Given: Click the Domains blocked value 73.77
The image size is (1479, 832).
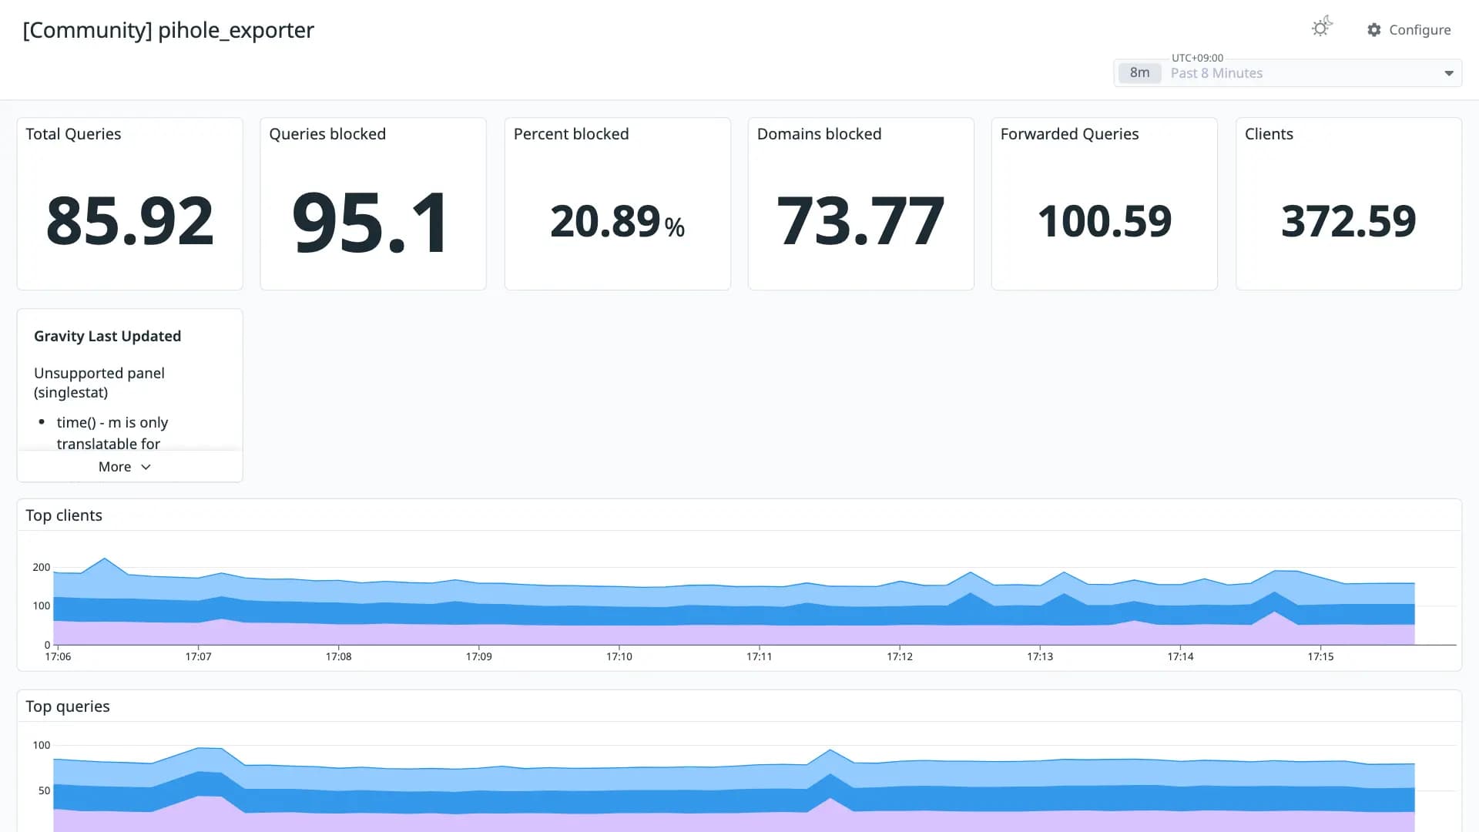Looking at the screenshot, I should (860, 221).
